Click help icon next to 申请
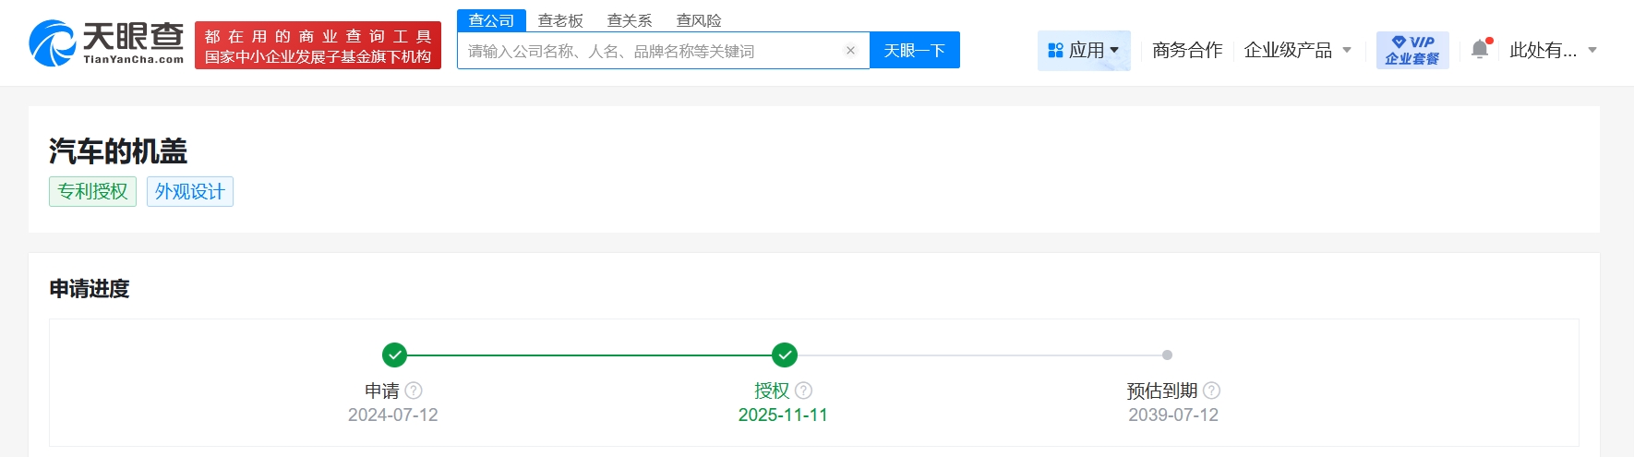The image size is (1634, 457). coord(414,391)
